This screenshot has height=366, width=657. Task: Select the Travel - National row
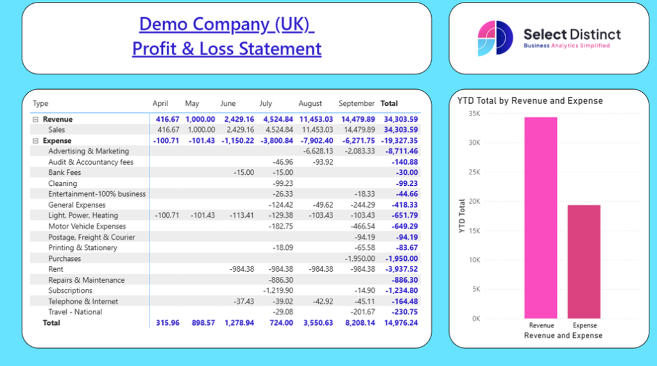pos(75,312)
